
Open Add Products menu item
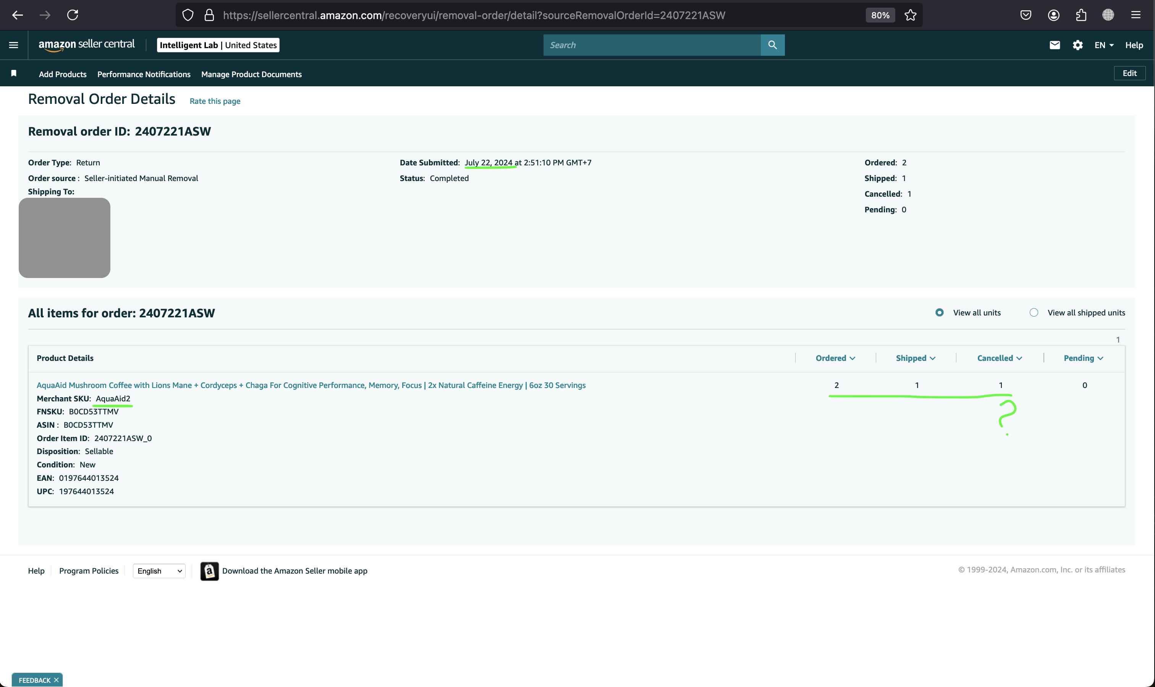[x=63, y=74]
